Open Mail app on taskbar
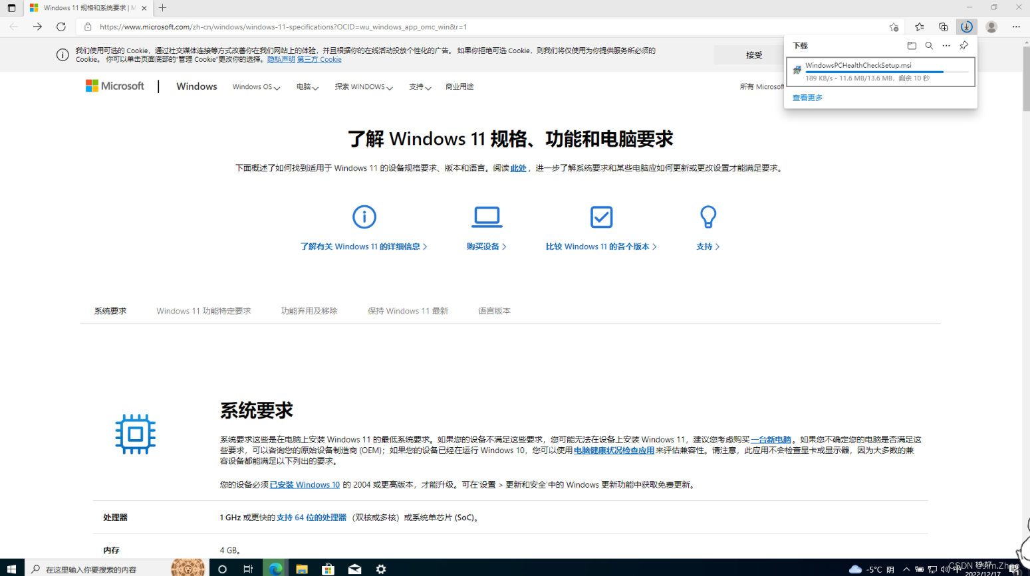 tap(354, 569)
